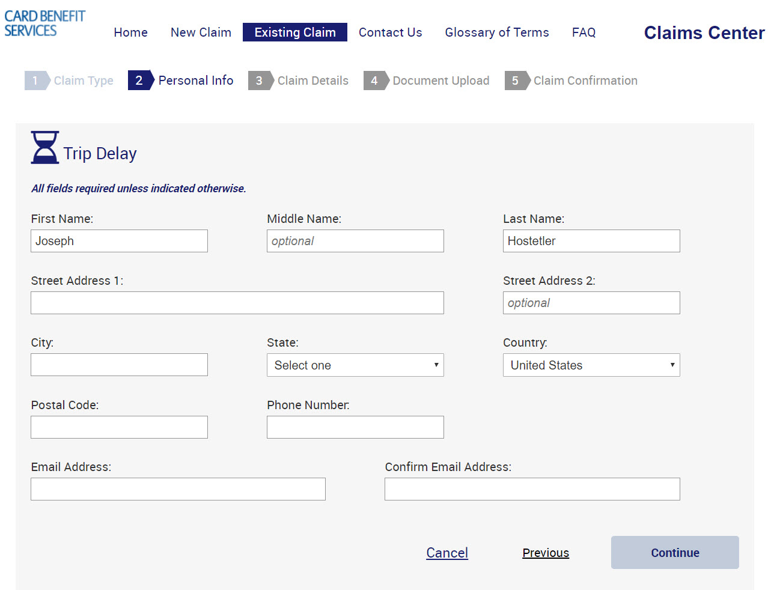Image resolution: width=768 pixels, height=590 pixels.
Task: Open the State dropdown
Action: (355, 365)
